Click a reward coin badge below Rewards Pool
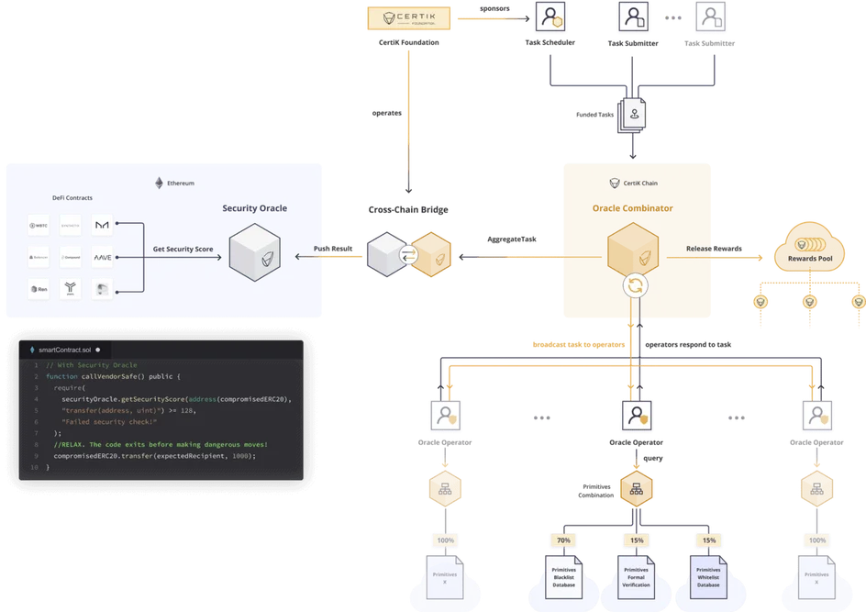 (x=760, y=301)
